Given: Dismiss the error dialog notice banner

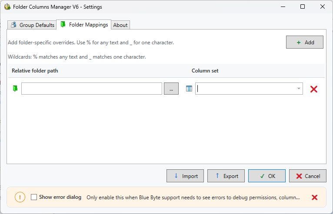Looking at the screenshot, I should 314,198.
